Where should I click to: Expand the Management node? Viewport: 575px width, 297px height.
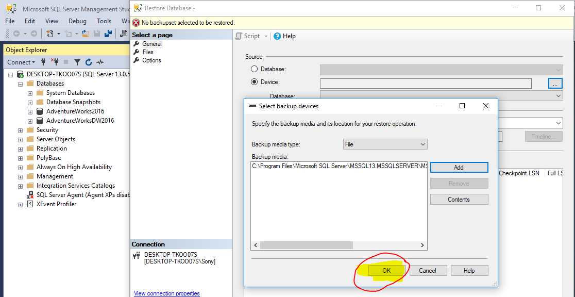[21, 176]
